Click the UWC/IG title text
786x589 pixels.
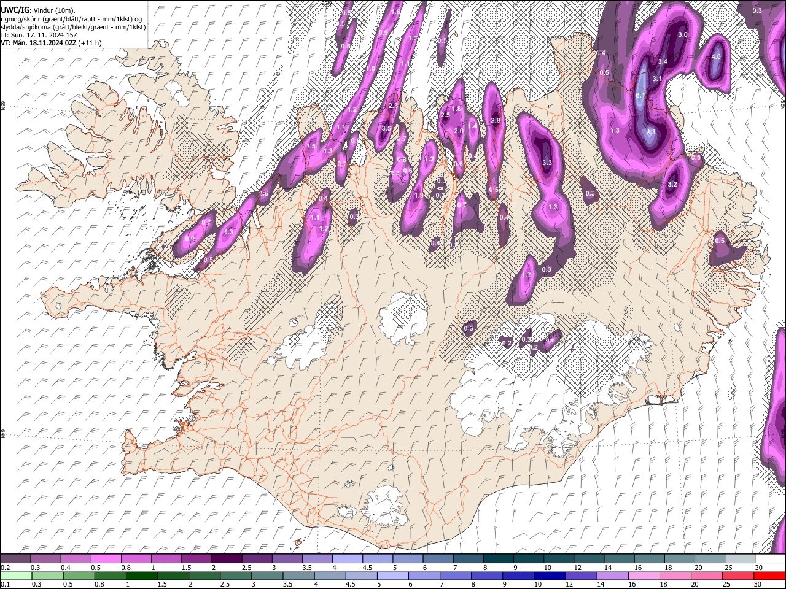(x=14, y=10)
